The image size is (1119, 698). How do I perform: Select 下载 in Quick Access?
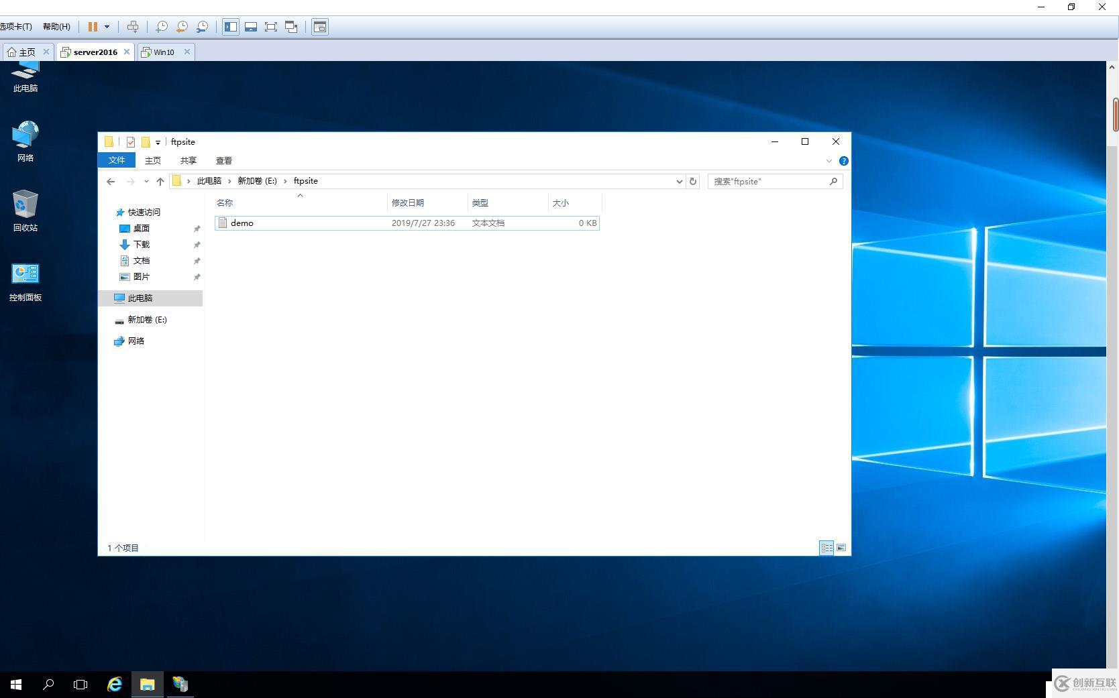coord(141,245)
